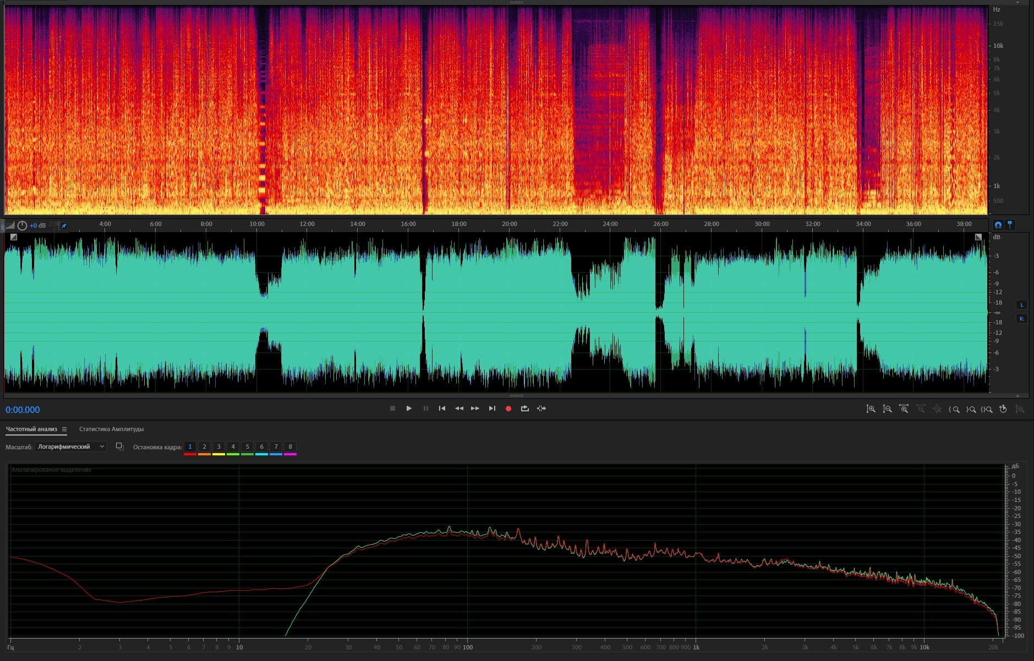This screenshot has height=661, width=1034.
Task: Click the Skip Selection icon
Action: (541, 409)
